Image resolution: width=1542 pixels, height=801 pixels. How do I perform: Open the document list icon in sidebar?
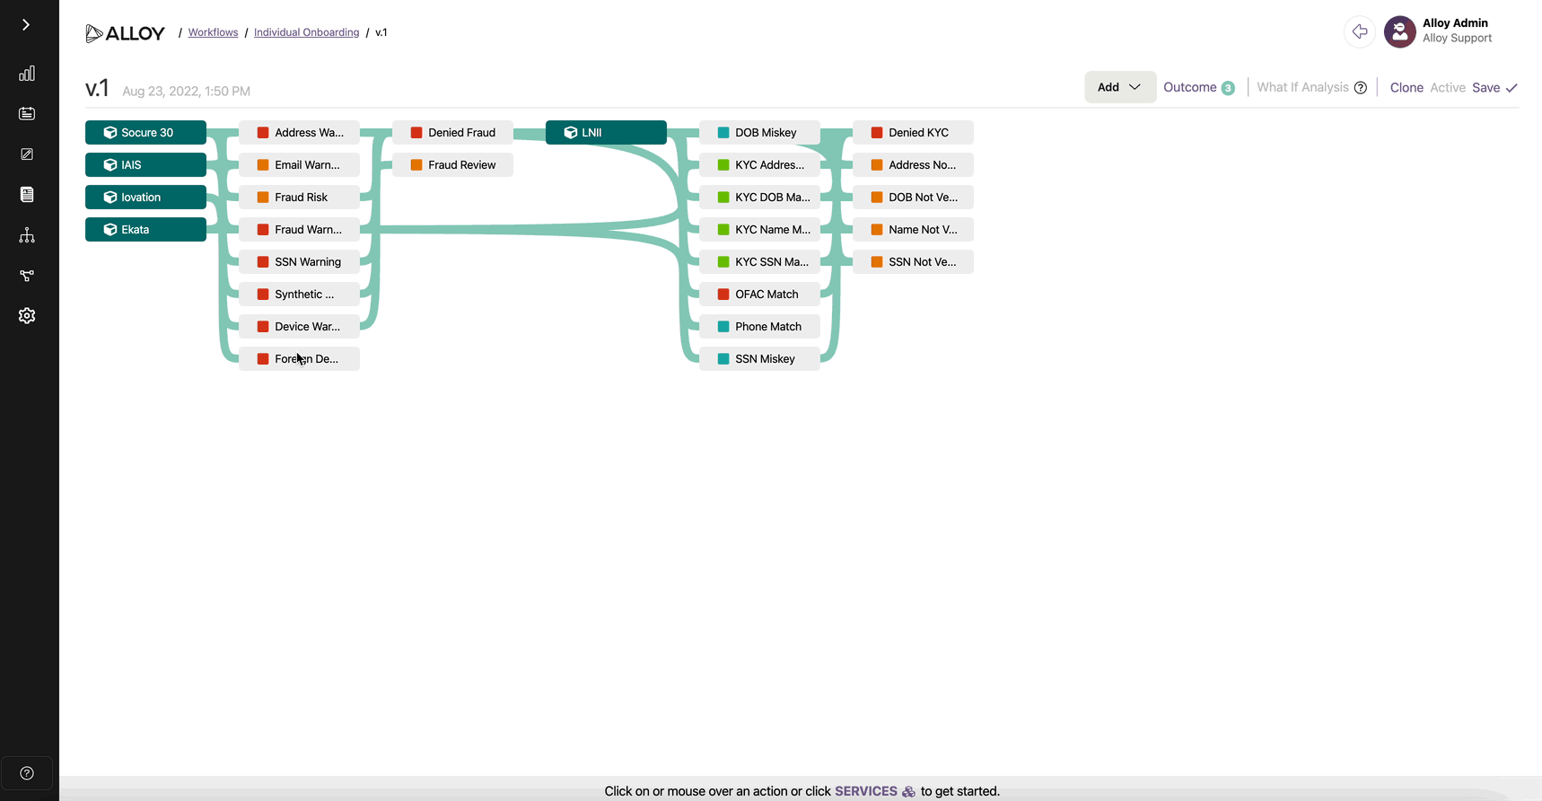(x=27, y=195)
